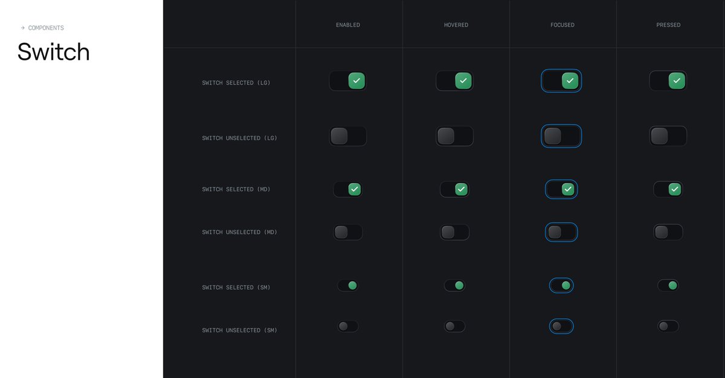Turn on the pressed unselected LG switch

click(668, 136)
